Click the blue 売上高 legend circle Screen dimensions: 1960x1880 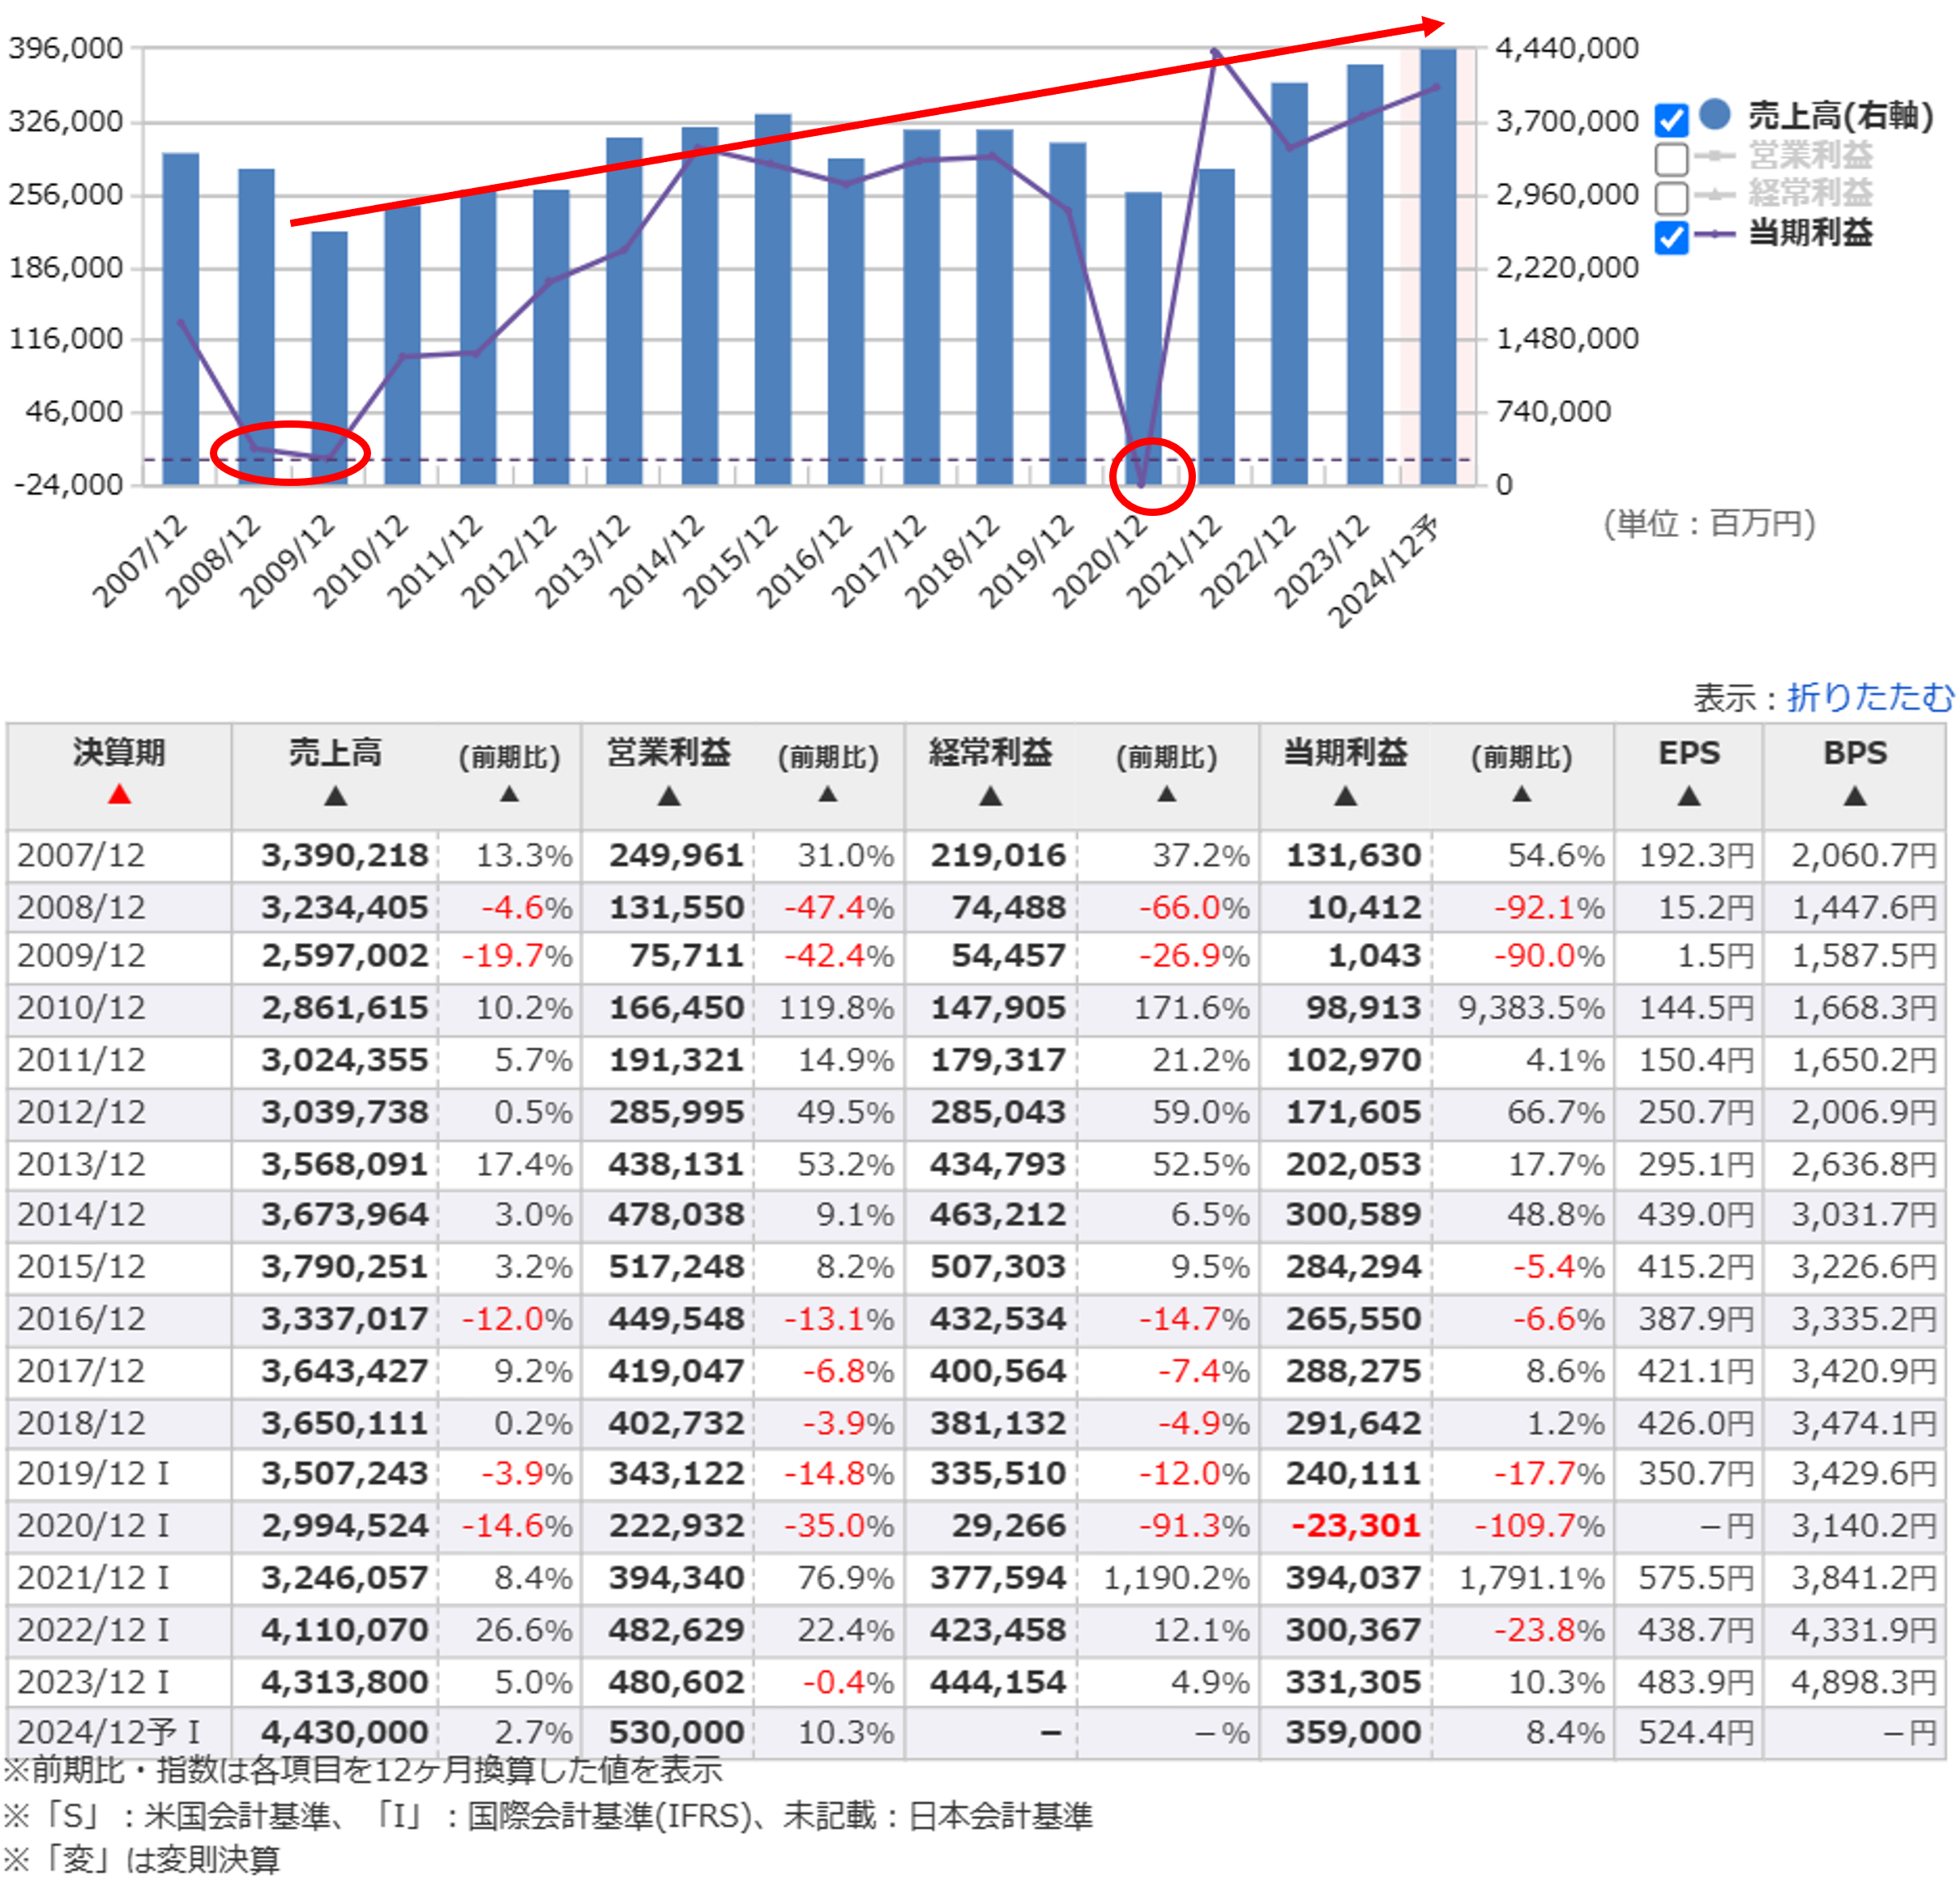1715,114
